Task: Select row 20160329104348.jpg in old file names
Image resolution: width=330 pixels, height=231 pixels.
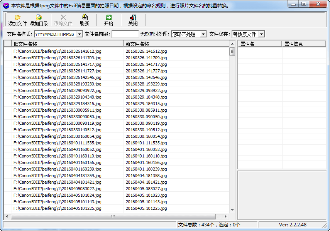Action: (57, 97)
